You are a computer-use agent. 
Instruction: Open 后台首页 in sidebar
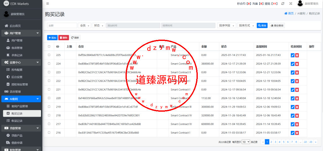point(21,26)
